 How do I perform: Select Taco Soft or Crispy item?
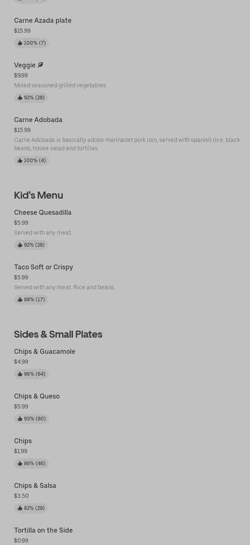click(43, 267)
